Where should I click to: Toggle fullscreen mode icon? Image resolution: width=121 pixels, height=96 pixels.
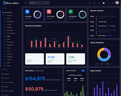[x=108, y=3]
